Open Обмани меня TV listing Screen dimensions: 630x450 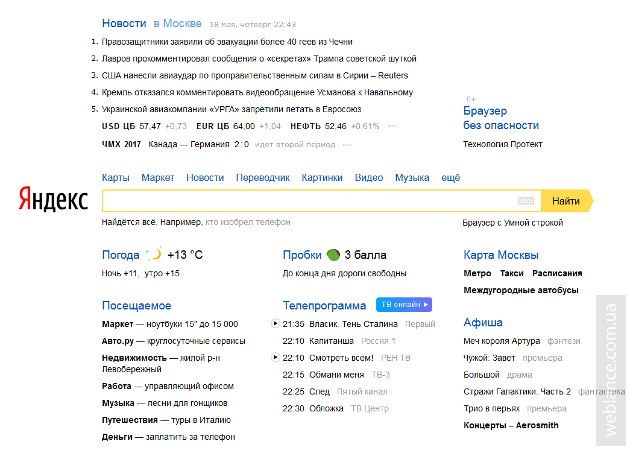(336, 375)
